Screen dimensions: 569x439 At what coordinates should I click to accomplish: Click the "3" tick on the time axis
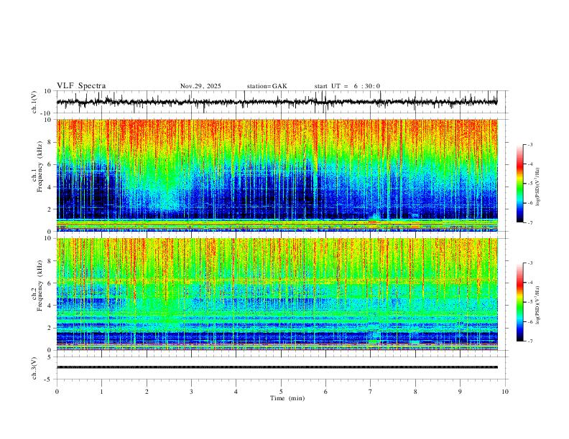(x=191, y=392)
